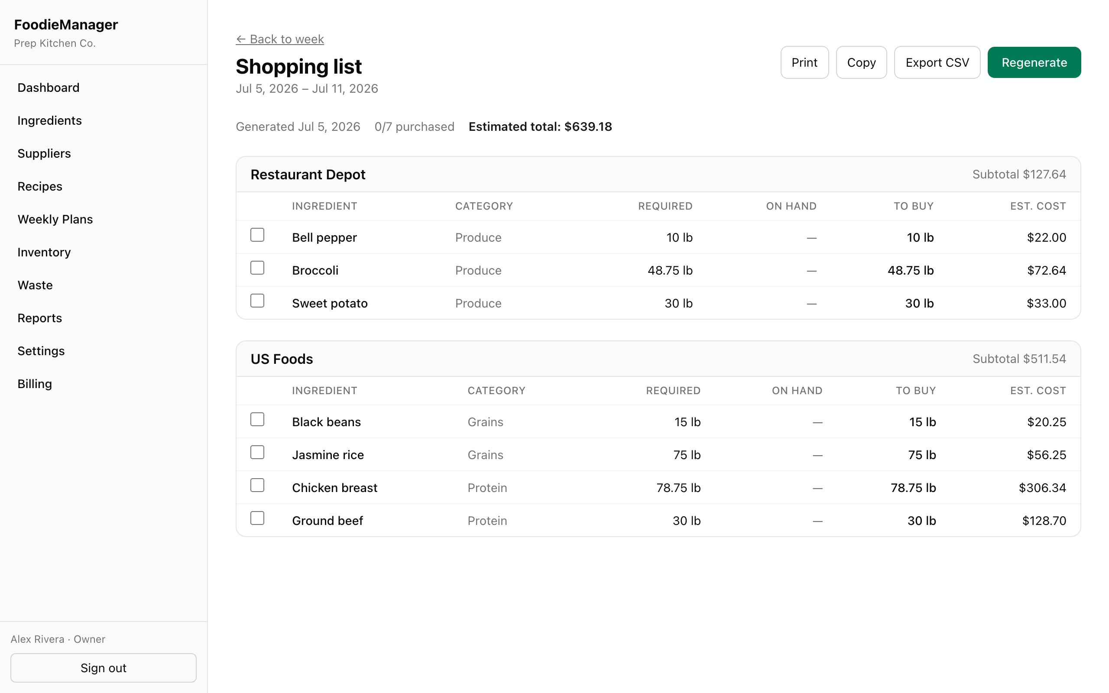
Task: Select the Black beans ingredient name
Action: pyautogui.click(x=326, y=422)
